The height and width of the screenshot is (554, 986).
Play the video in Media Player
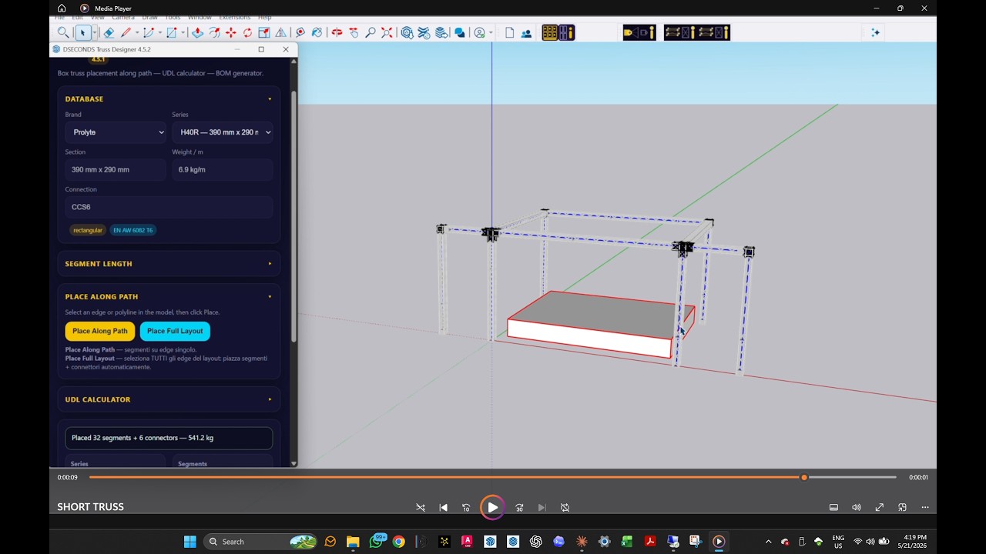492,508
